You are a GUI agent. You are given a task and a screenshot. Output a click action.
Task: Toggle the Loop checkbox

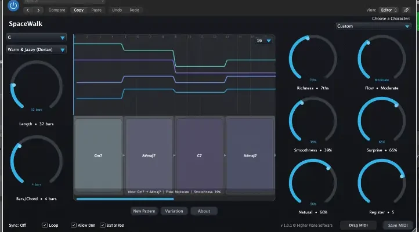click(x=45, y=225)
